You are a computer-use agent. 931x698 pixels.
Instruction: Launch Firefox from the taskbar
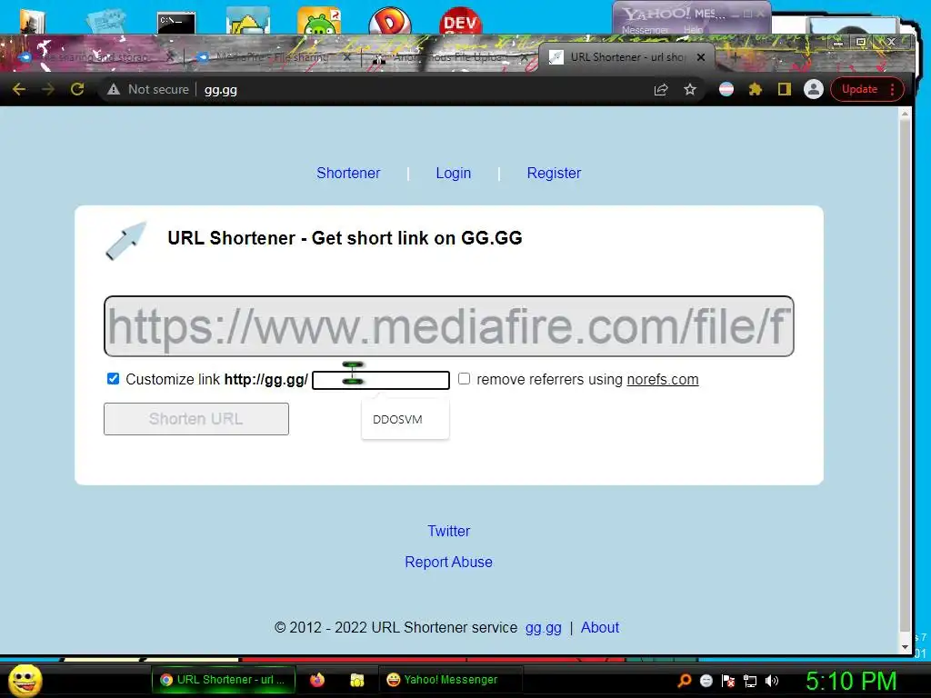pyautogui.click(x=317, y=680)
